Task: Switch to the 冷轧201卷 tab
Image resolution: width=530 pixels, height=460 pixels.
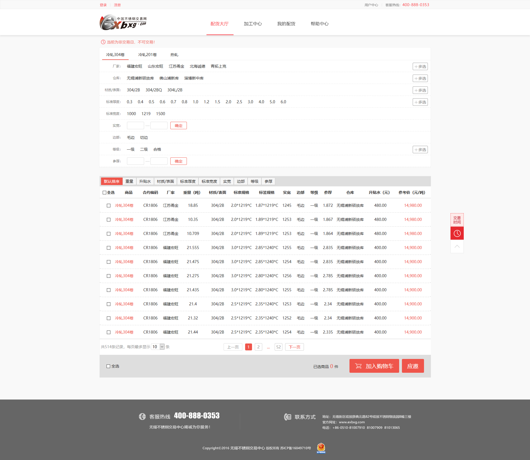Action: click(x=147, y=55)
